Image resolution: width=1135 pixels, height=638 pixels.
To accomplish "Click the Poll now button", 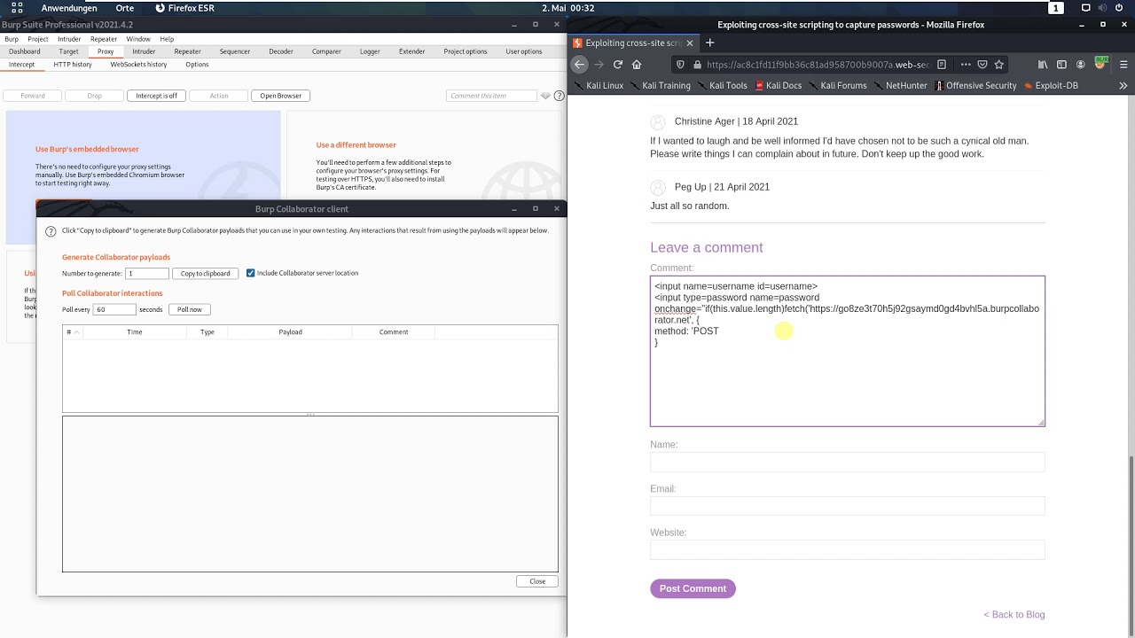I will click(x=190, y=309).
